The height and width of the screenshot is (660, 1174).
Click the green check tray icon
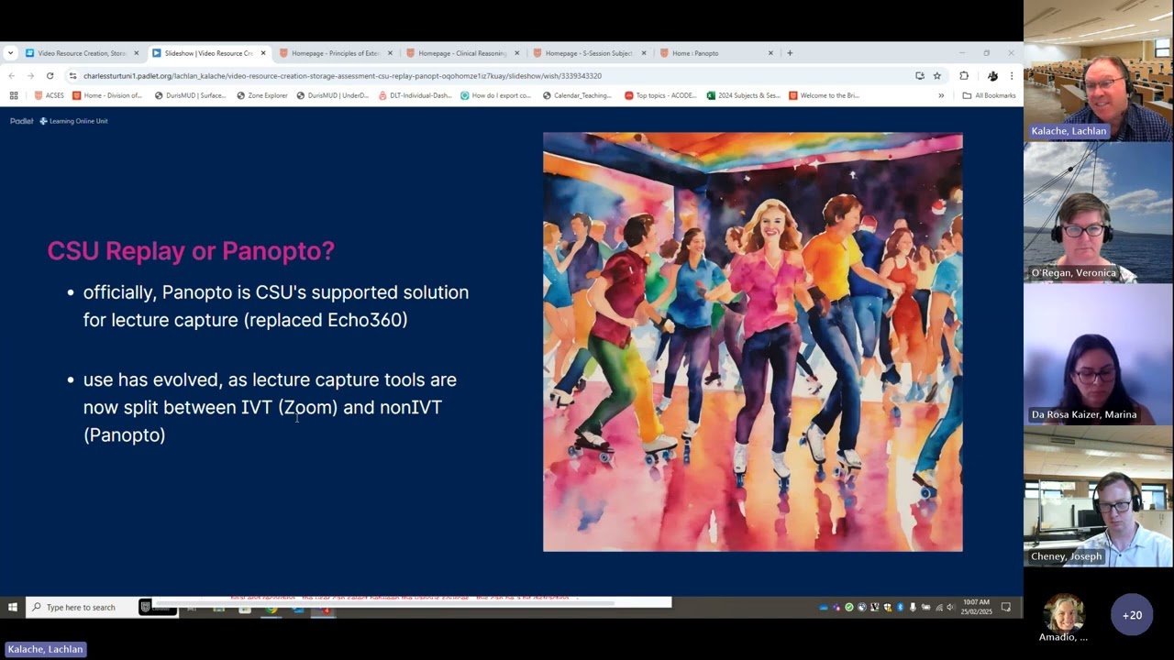click(x=849, y=607)
